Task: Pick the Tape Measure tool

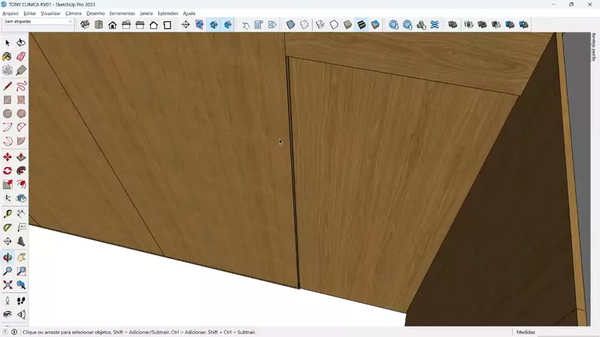Action: click(x=7, y=214)
